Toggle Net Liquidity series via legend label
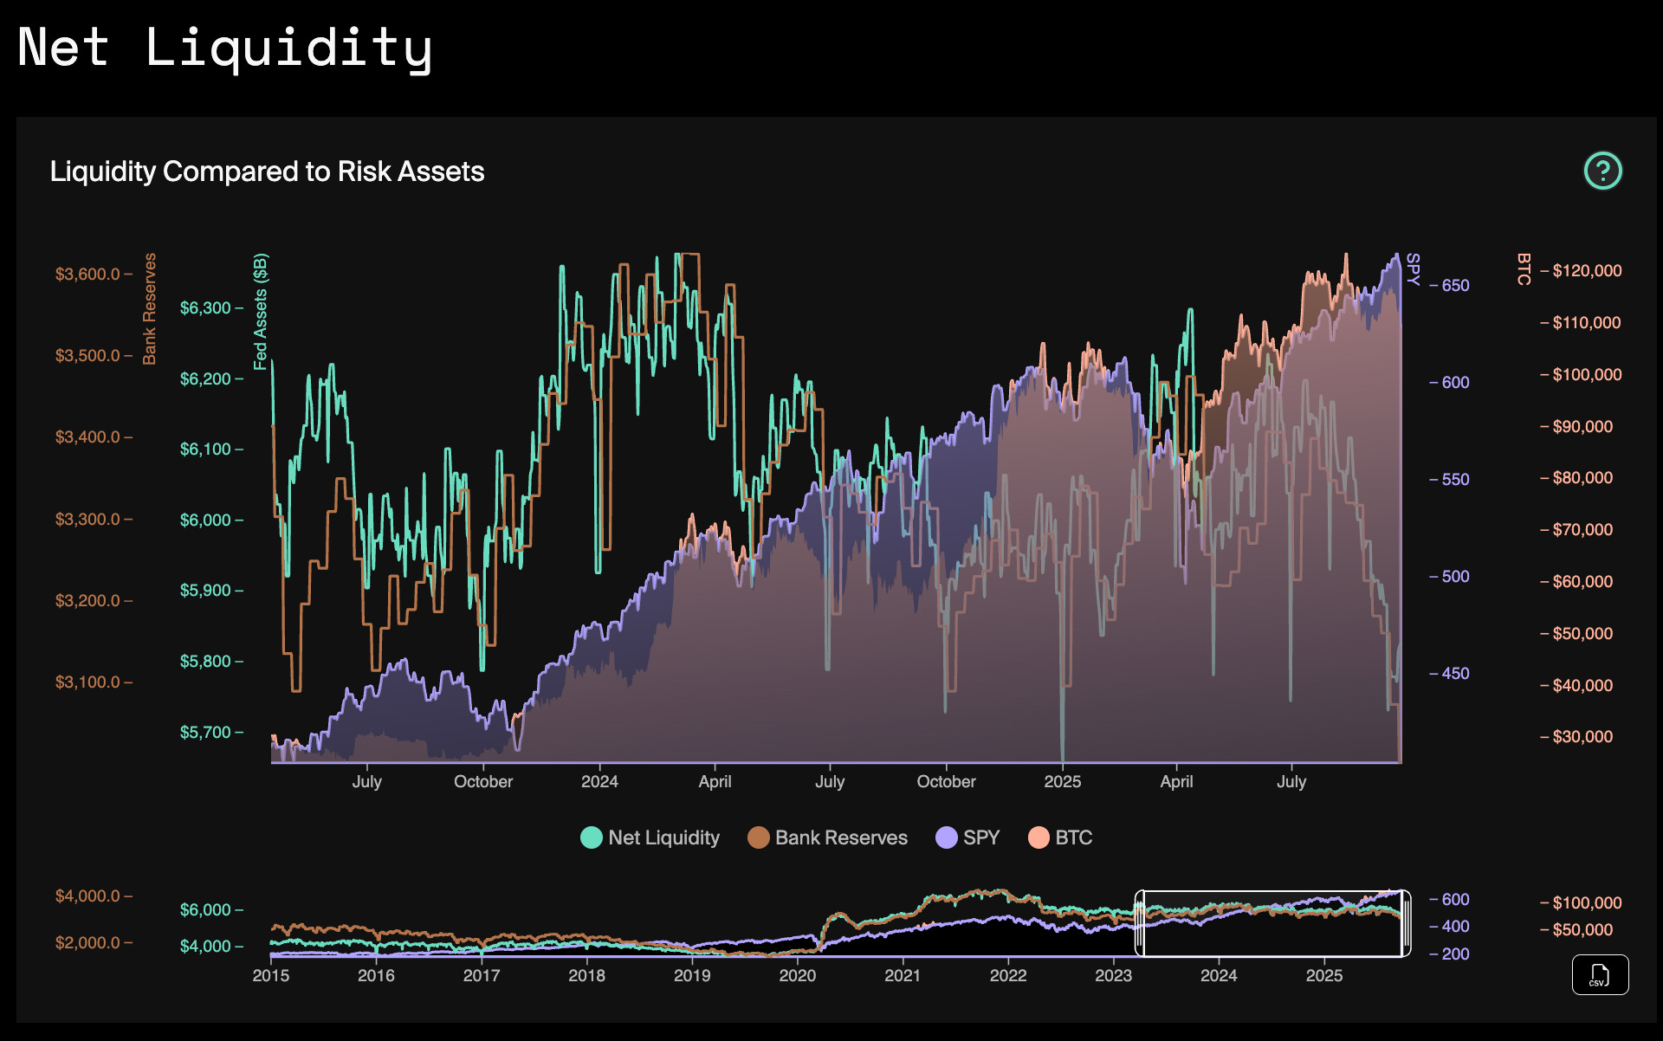This screenshot has height=1041, width=1663. [663, 837]
